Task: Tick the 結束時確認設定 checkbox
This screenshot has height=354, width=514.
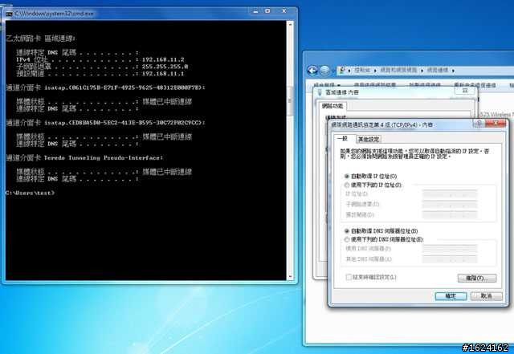Action: [349, 277]
